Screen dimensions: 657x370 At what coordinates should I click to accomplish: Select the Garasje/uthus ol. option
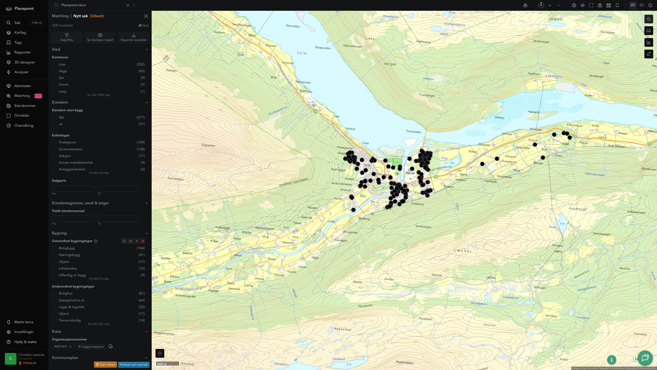click(55, 300)
